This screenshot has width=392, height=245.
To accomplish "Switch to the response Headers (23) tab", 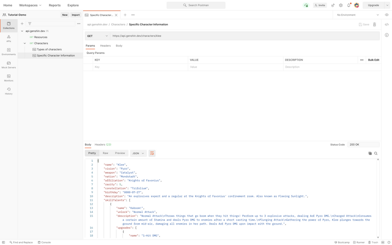I will point(103,145).
